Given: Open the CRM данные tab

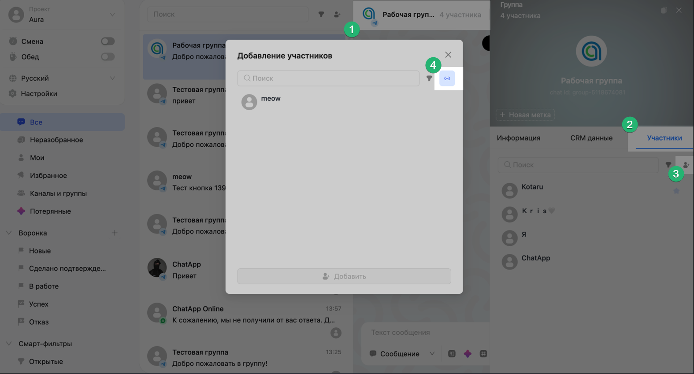Looking at the screenshot, I should click(x=591, y=138).
